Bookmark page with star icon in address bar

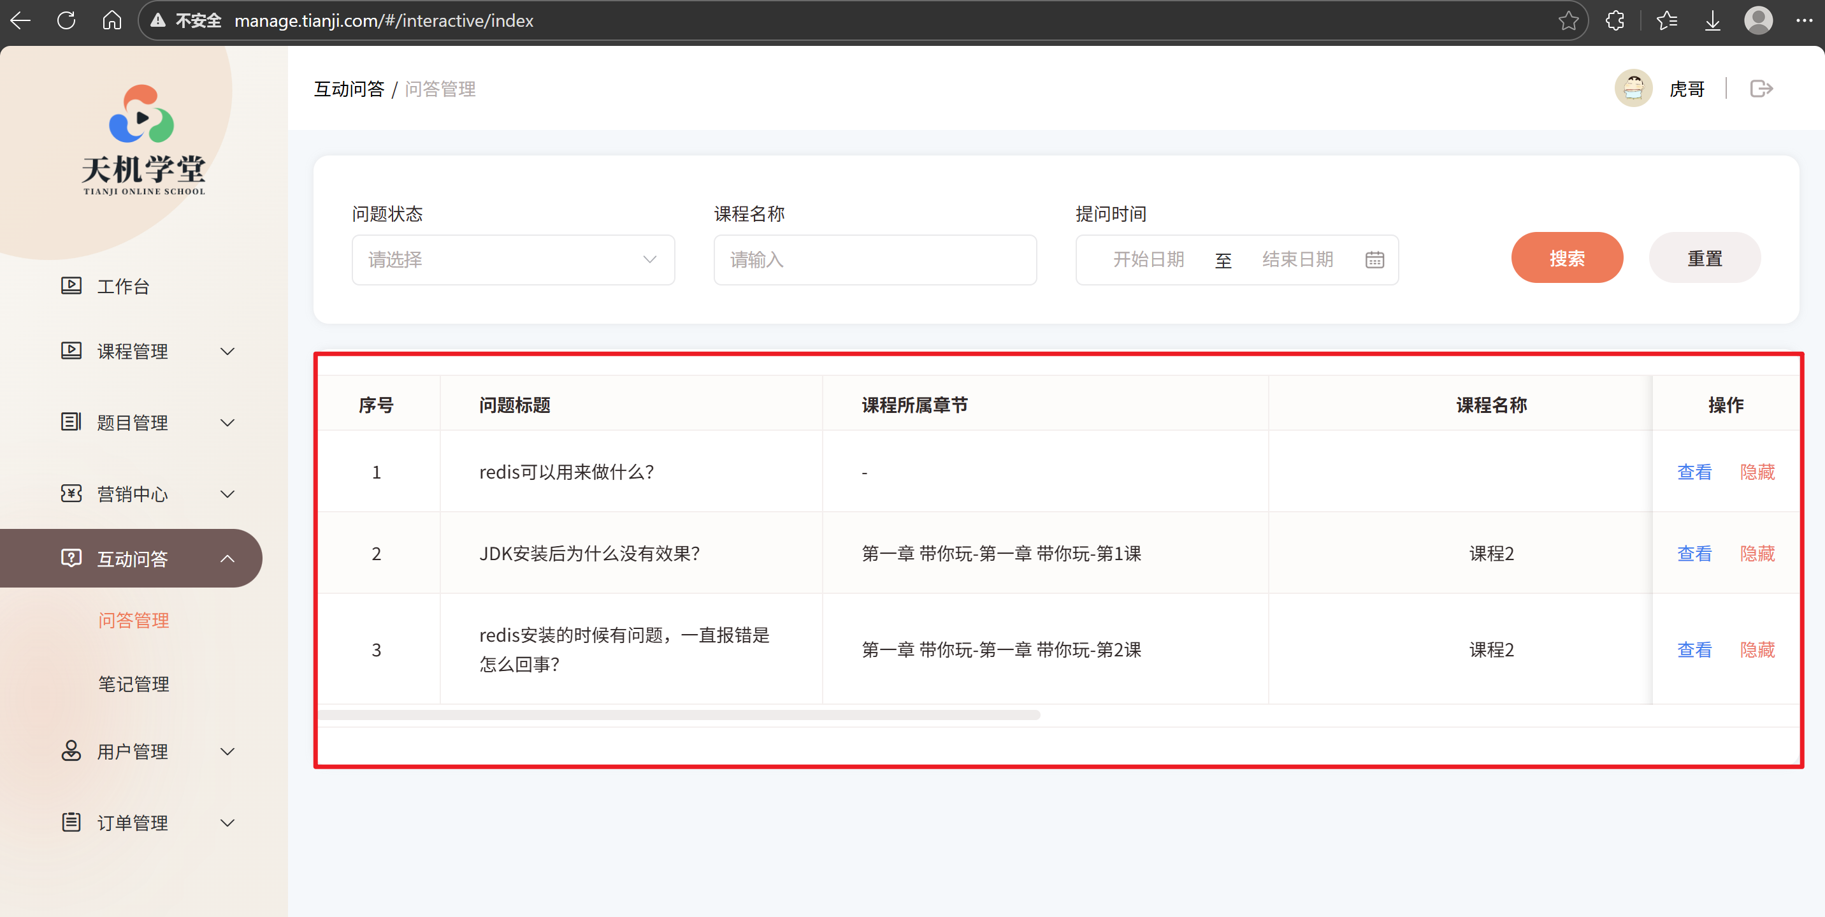click(1568, 20)
